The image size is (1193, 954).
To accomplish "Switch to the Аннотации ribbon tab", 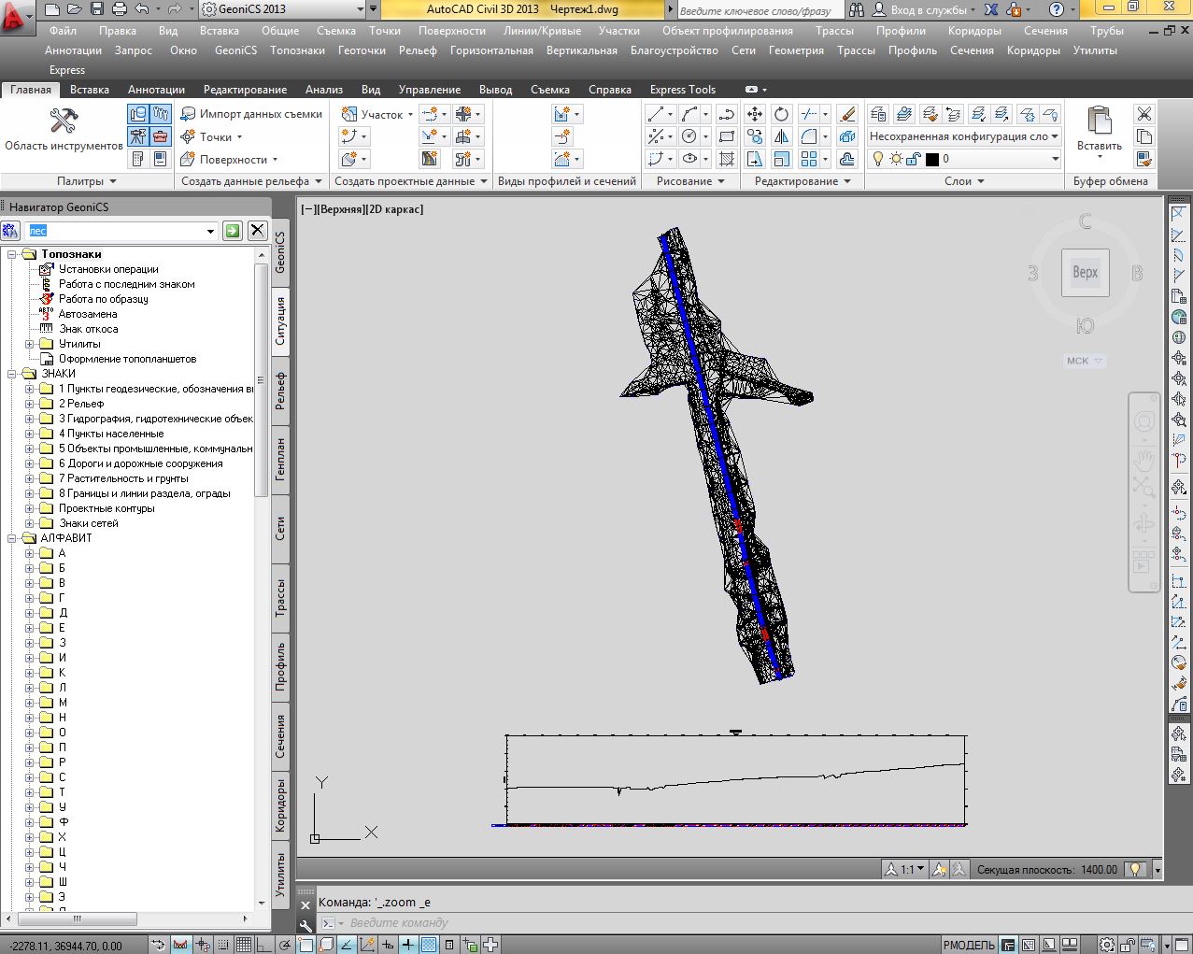I will [x=156, y=90].
